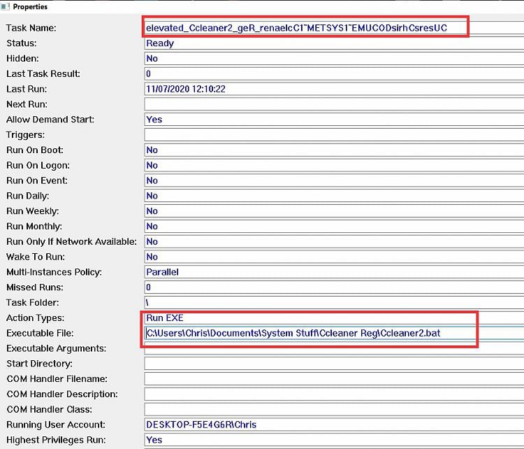This screenshot has width=524, height=449.
Task: Click the 'Highest Privileges Run:' label
Action: pyautogui.click(x=56, y=440)
